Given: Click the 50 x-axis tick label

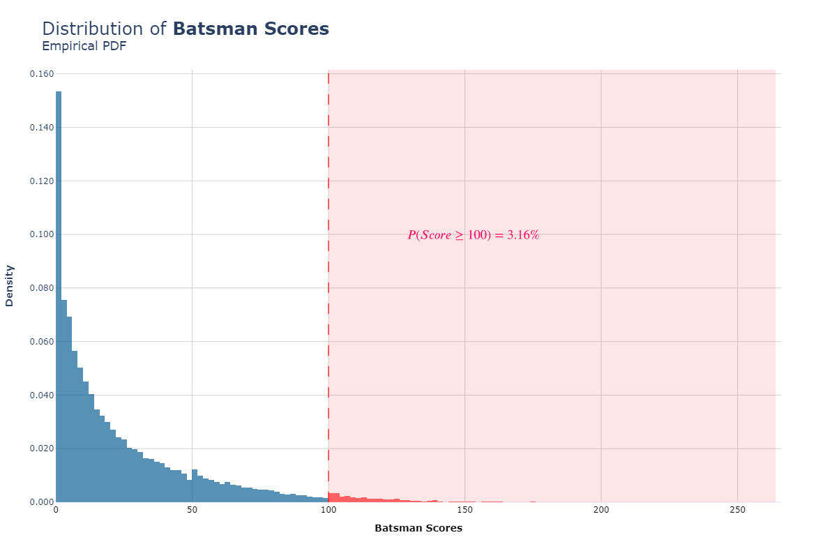Looking at the screenshot, I should pyautogui.click(x=192, y=511).
